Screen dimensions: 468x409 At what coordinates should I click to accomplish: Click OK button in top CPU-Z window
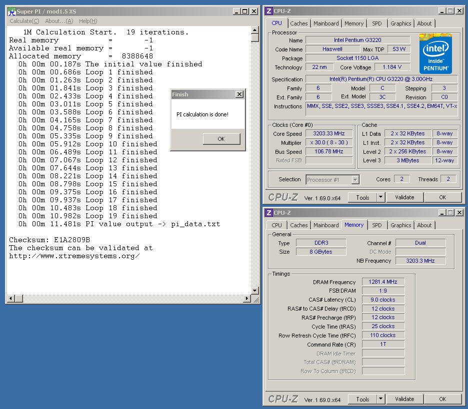pos(442,197)
